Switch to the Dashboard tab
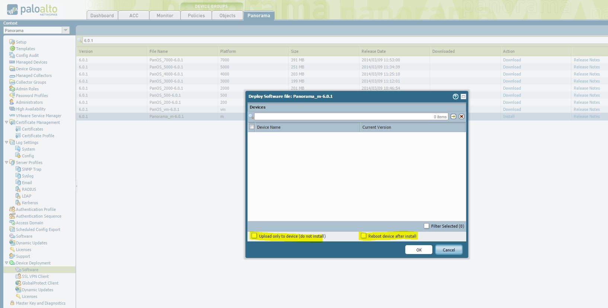608x308 pixels. 102,15
